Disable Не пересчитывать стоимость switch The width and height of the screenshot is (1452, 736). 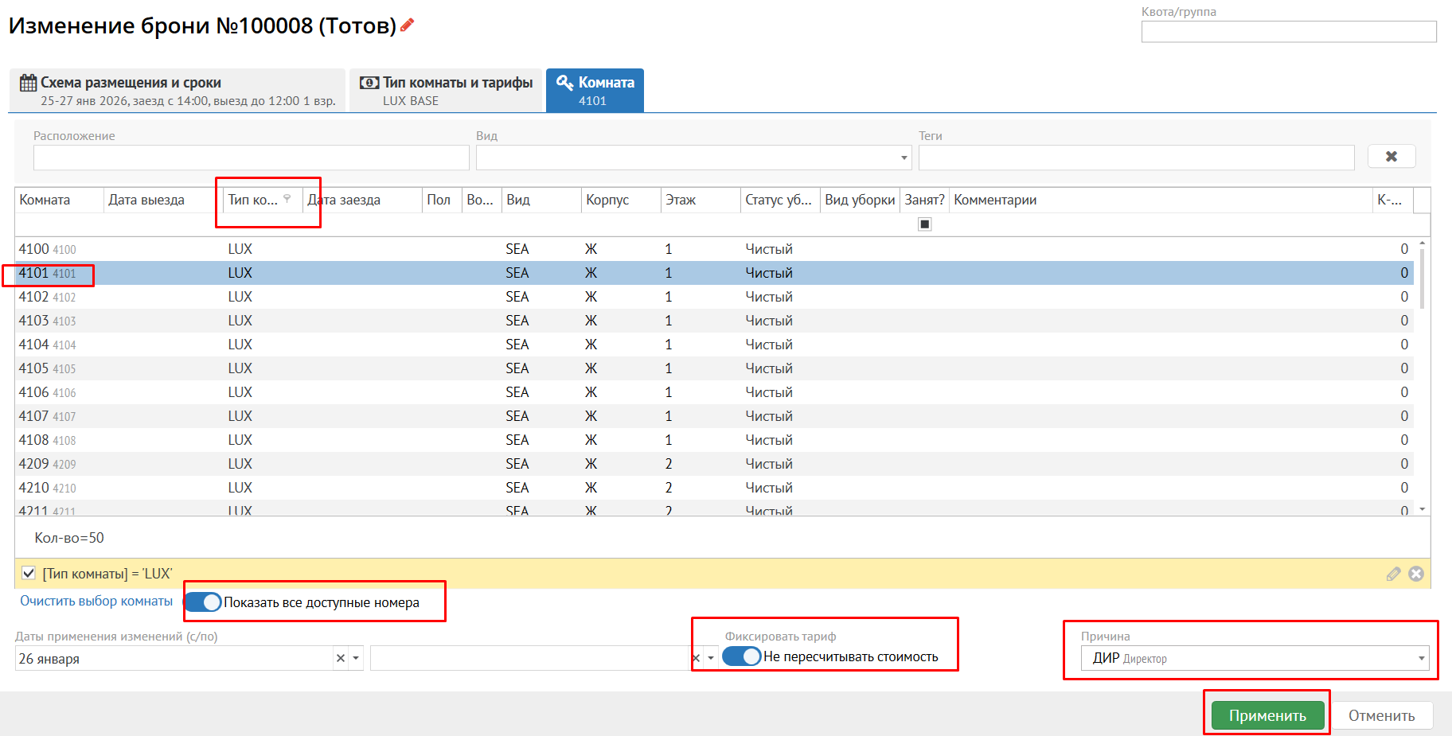pyautogui.click(x=742, y=656)
